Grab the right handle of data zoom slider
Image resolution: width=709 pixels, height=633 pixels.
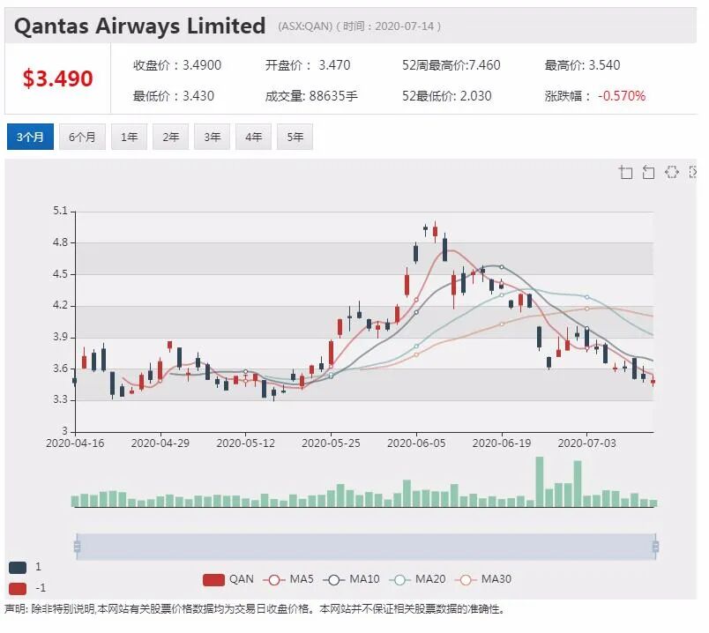(x=655, y=547)
